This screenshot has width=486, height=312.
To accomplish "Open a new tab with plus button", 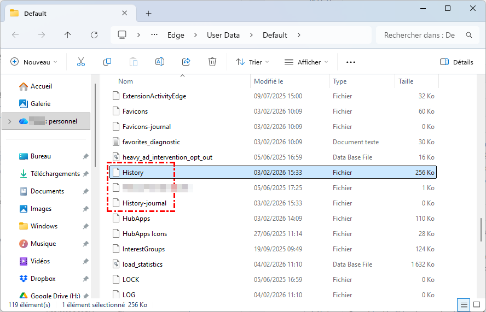I will [x=148, y=13].
